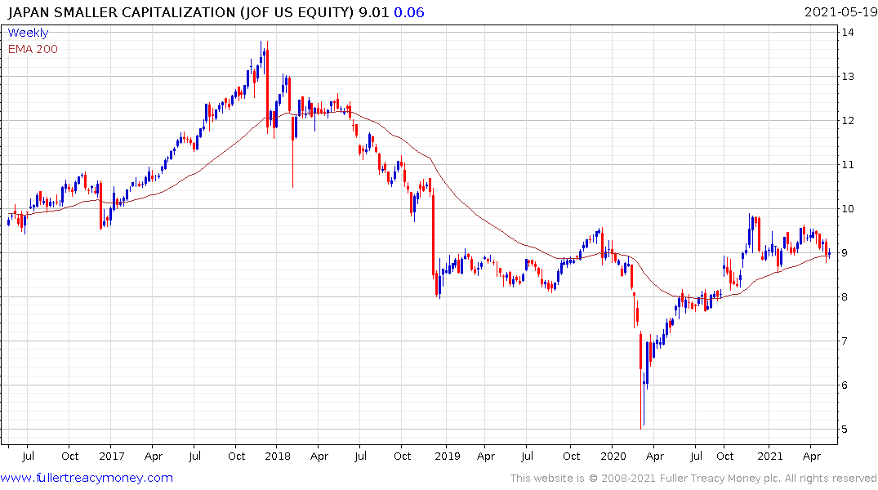Screen dimensions: 878x490
Task: Click the 13 price axis label
Action: [848, 77]
